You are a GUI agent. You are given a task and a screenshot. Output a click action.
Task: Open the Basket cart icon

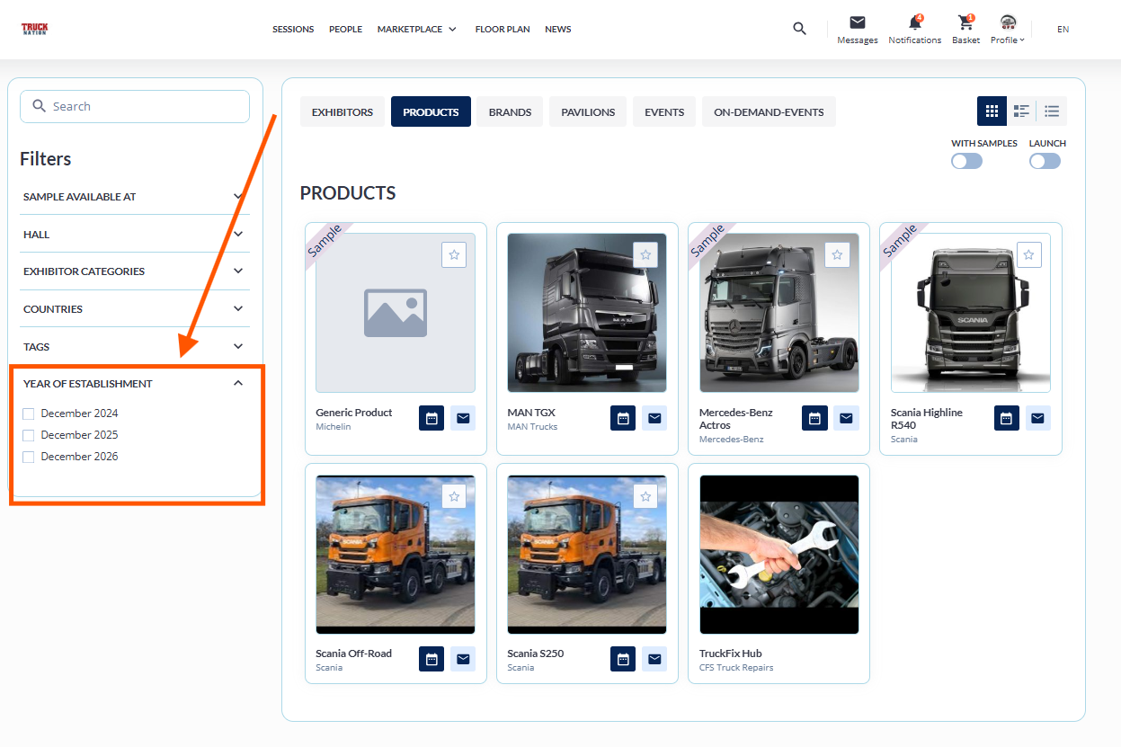pos(965,23)
